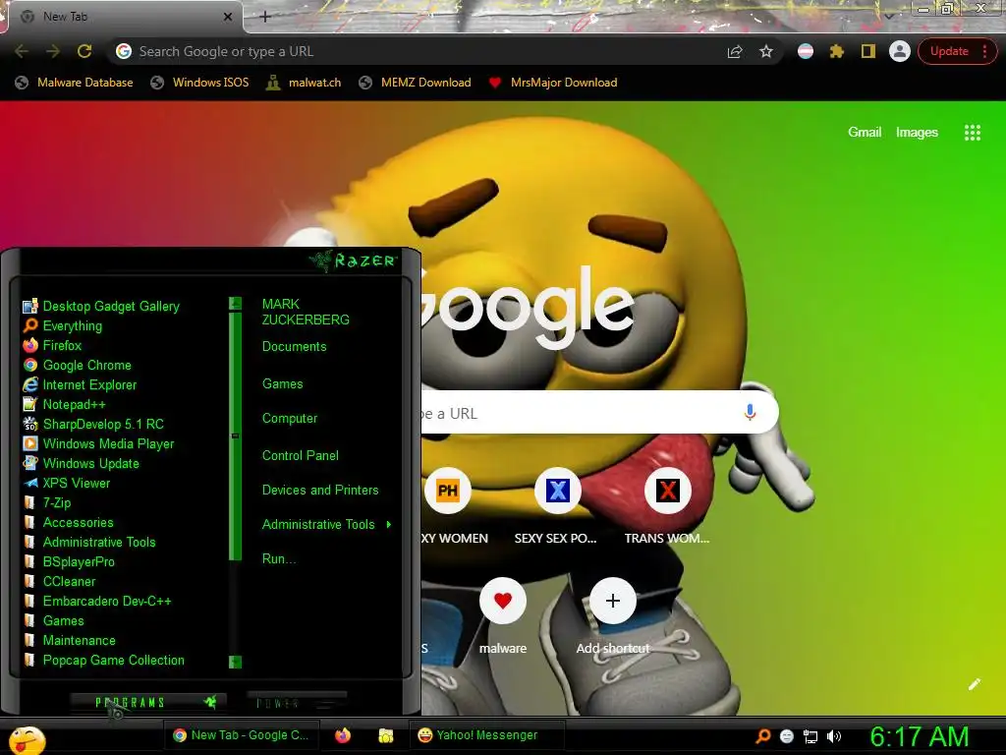Select Documents in the start menu
This screenshot has height=755, width=1006.
(x=295, y=347)
